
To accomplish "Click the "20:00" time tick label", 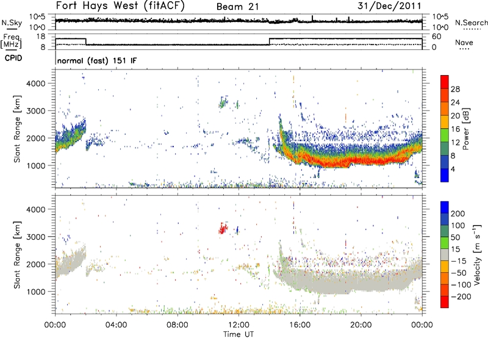I will click(361, 325).
